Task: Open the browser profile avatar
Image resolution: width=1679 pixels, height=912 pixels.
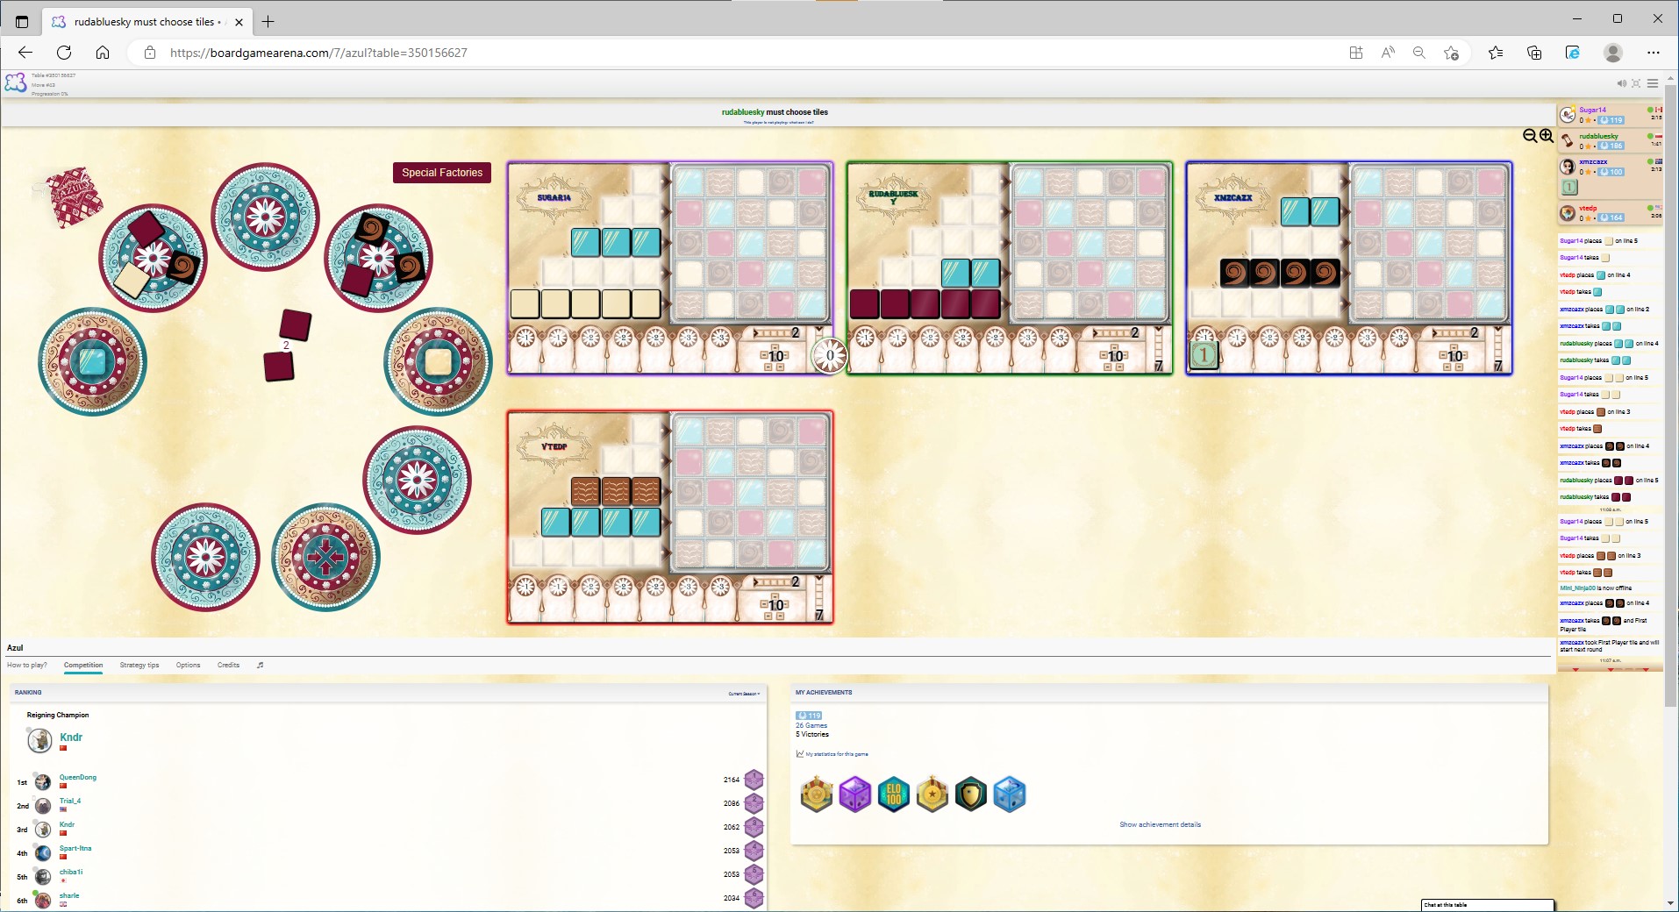Action: 1613,53
